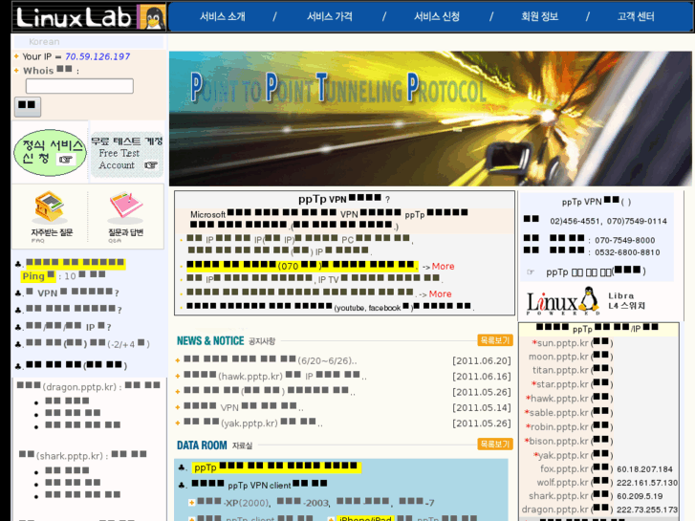Click the Tux penguin icon in header
Screen dimensions: 695x521
point(153,17)
